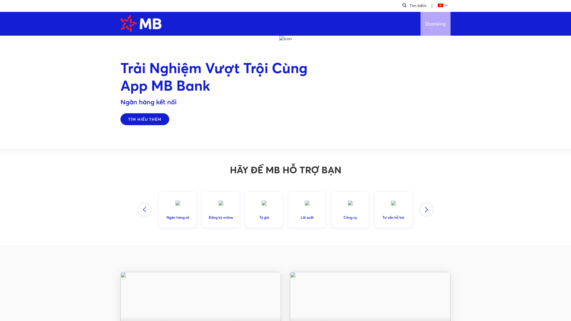Click the HÃY ĐỂ MB HỖ TRỢ BẠN heading
This screenshot has width=571, height=321.
pos(285,170)
